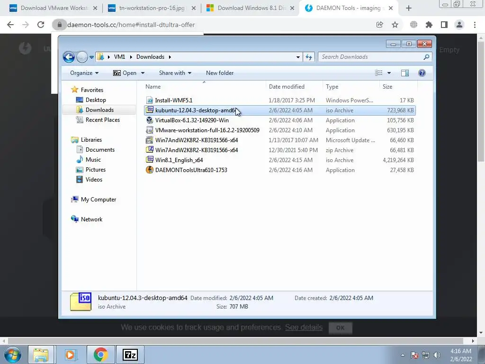Select kubuntu-12.04.3 iso file icon

[150, 110]
